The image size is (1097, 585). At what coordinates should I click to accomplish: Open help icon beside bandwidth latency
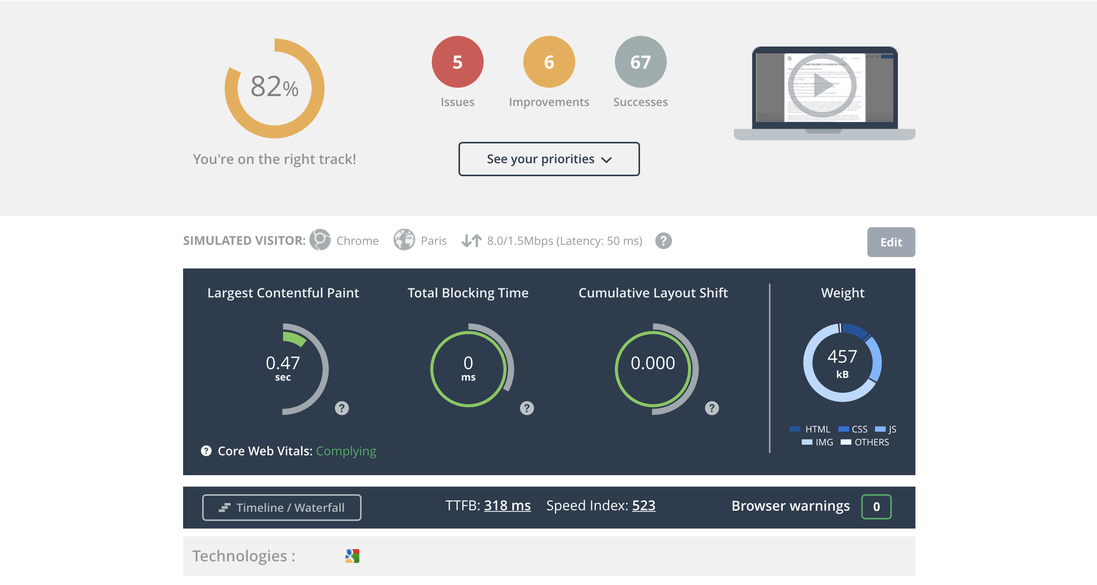(x=663, y=241)
